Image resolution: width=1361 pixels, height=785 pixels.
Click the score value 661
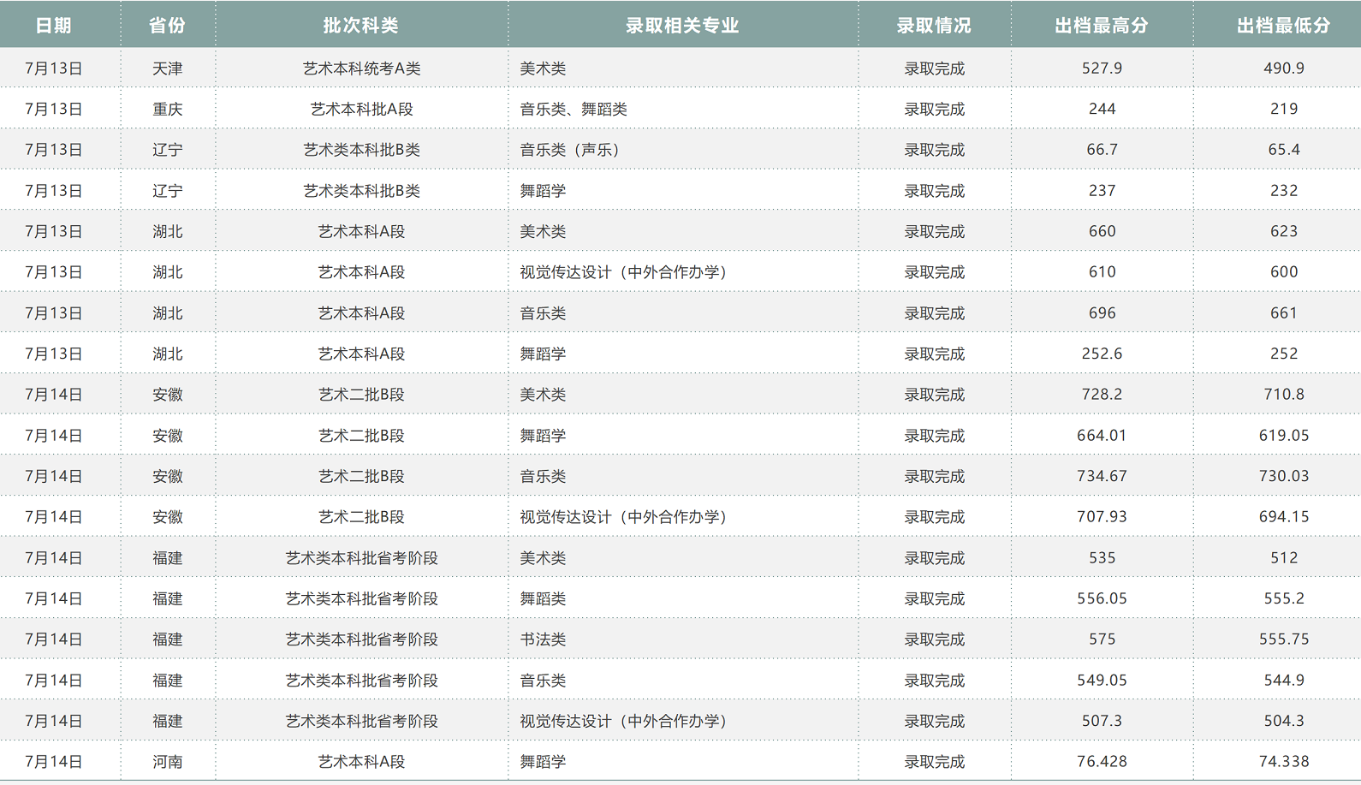(x=1284, y=313)
